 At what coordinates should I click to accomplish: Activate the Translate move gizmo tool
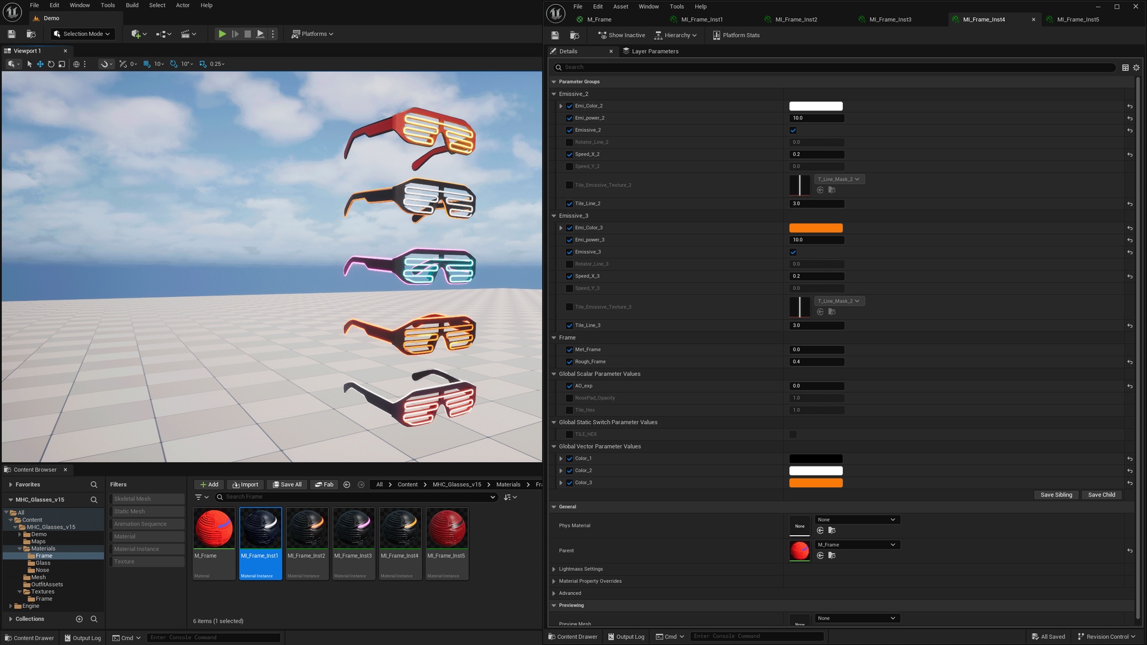pos(40,64)
